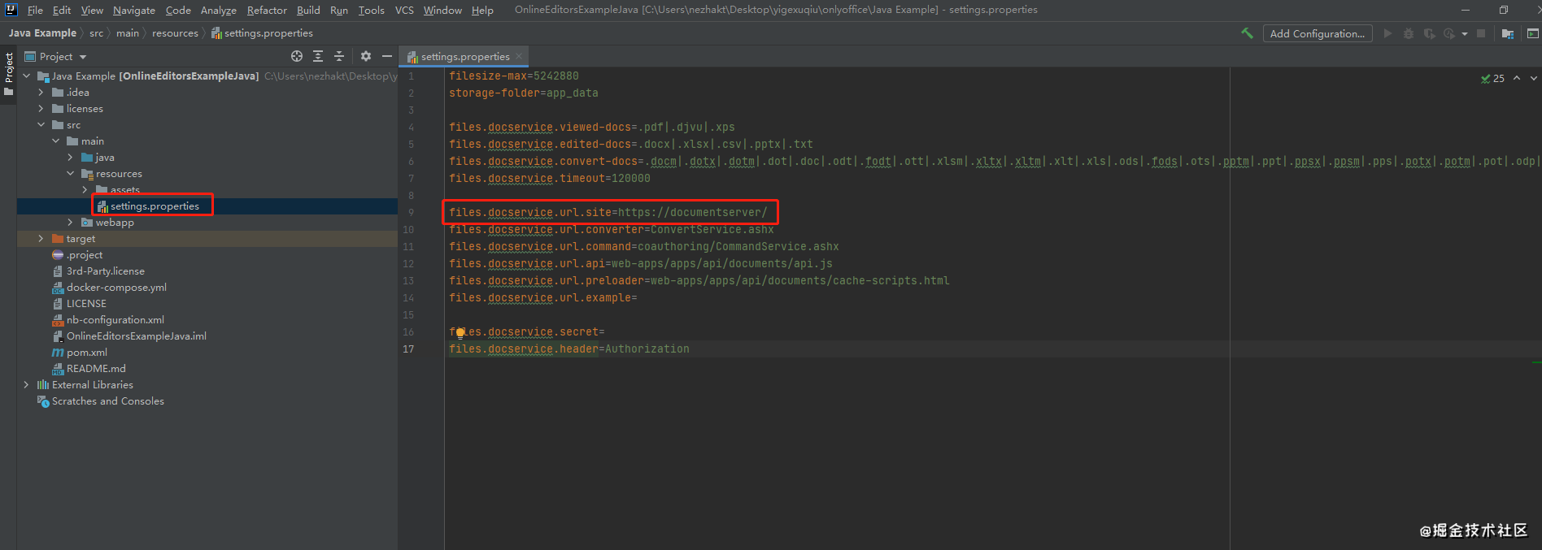Open Project Structure icon in toolbar
The image size is (1542, 550).
point(1508,33)
